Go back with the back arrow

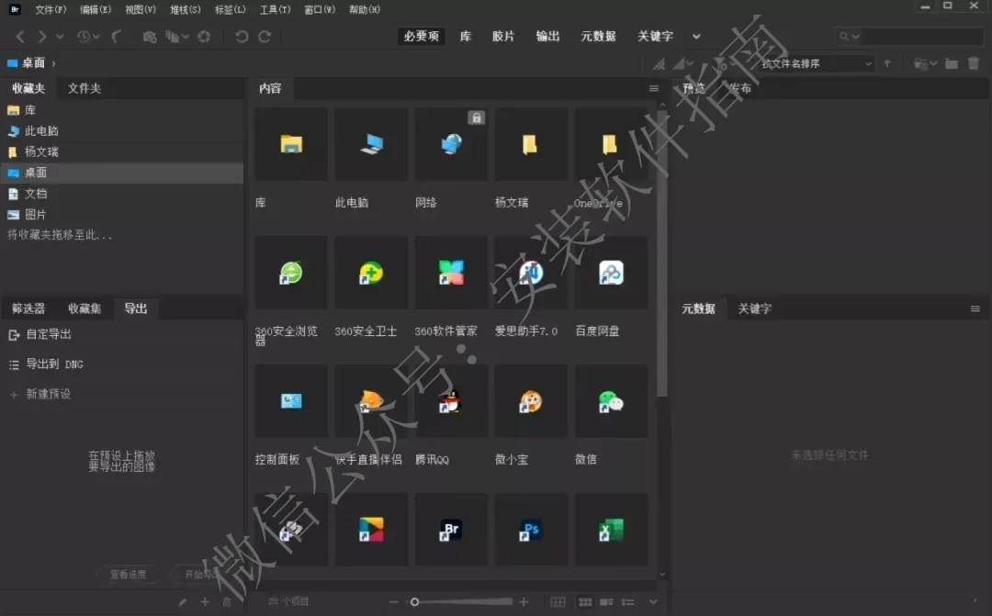[x=20, y=37]
